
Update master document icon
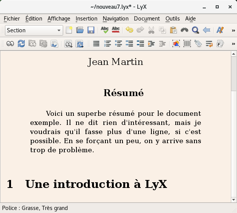pos(43,44)
